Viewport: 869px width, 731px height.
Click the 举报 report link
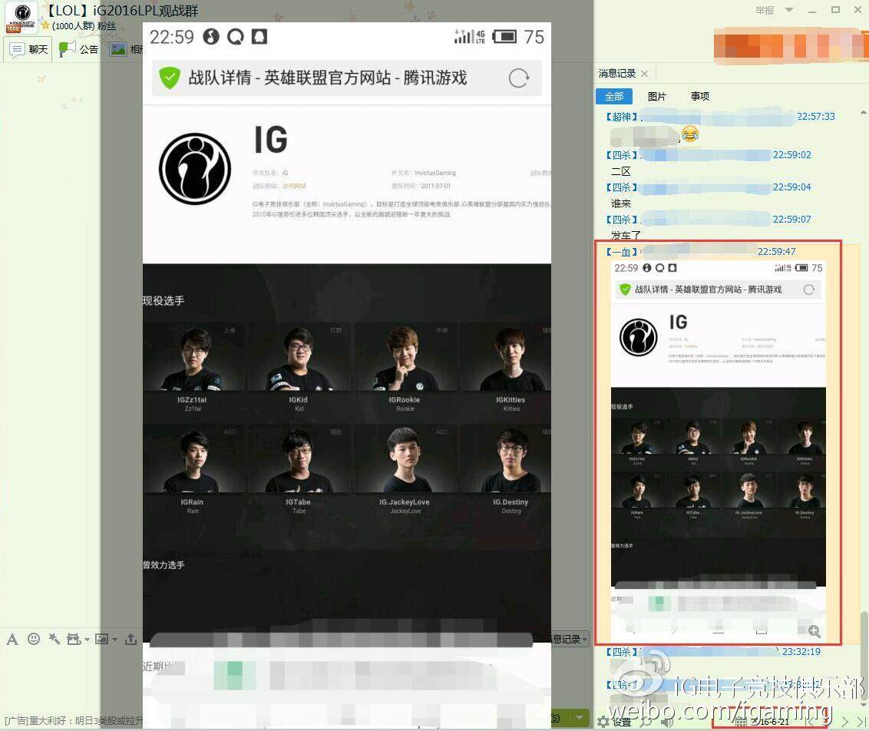pos(765,11)
